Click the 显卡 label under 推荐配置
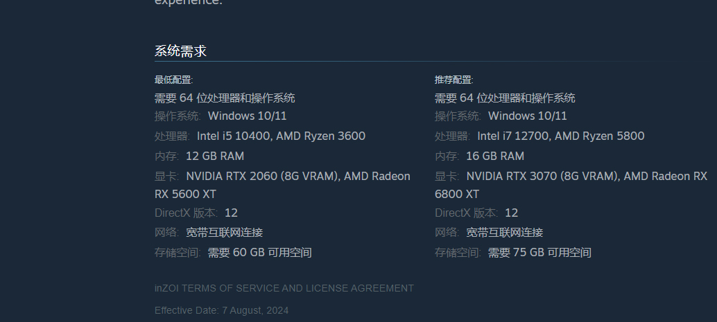The height and width of the screenshot is (322, 717). [x=447, y=177]
